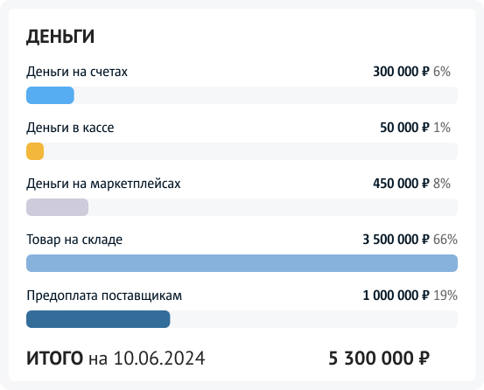Select the Предоплата поставщикам label
Image resolution: width=484 pixels, height=390 pixels.
pos(104,296)
